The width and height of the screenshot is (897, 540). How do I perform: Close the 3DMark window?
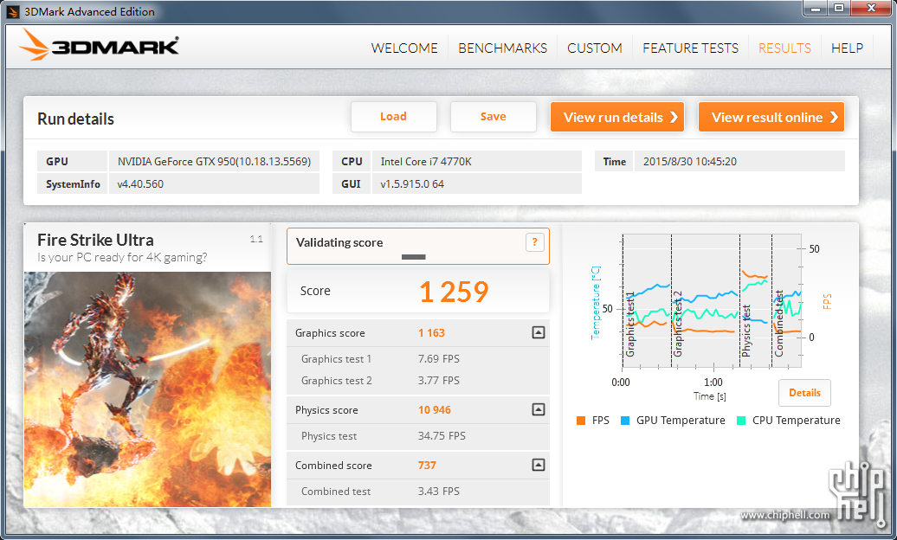[871, 9]
